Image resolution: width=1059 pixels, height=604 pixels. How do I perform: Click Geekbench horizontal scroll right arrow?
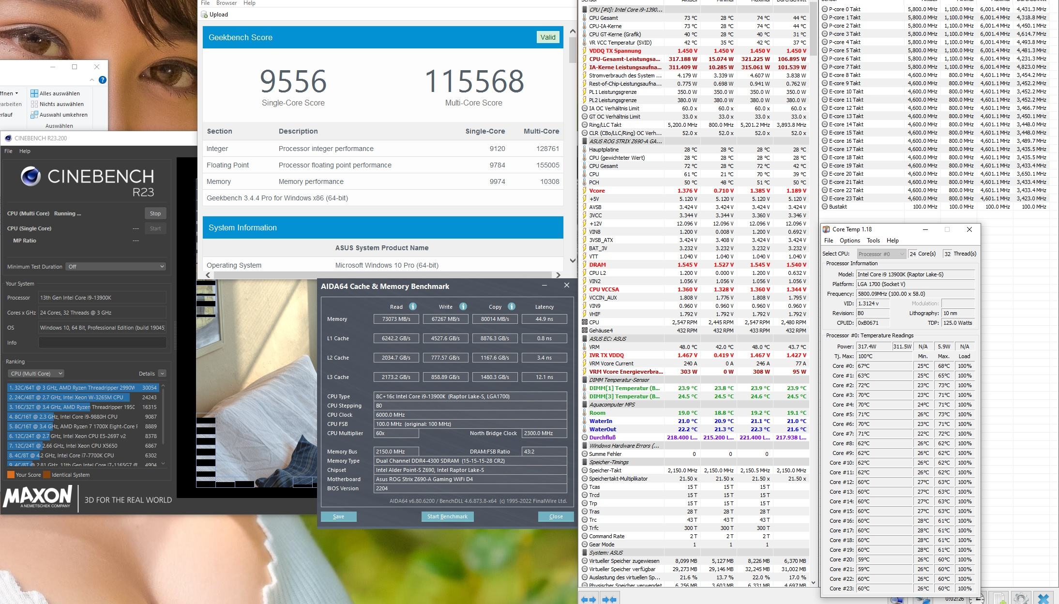(558, 275)
